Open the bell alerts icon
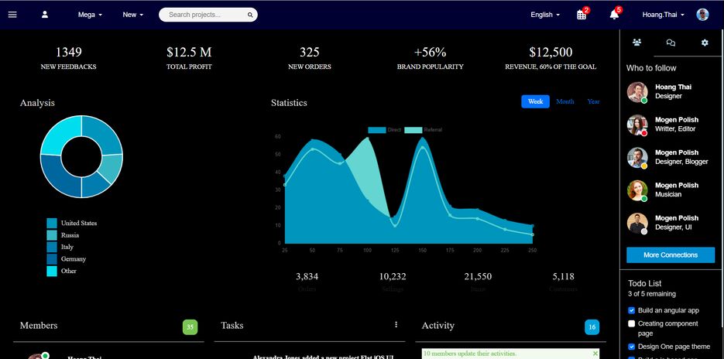The height and width of the screenshot is (359, 724). (614, 14)
